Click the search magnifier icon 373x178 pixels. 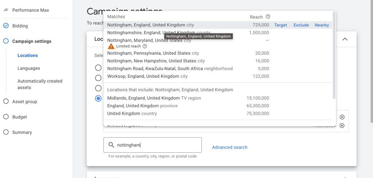(x=111, y=145)
